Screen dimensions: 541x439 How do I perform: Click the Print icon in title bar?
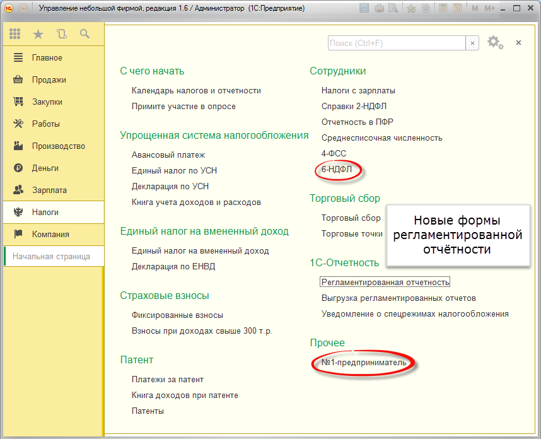coord(379,8)
